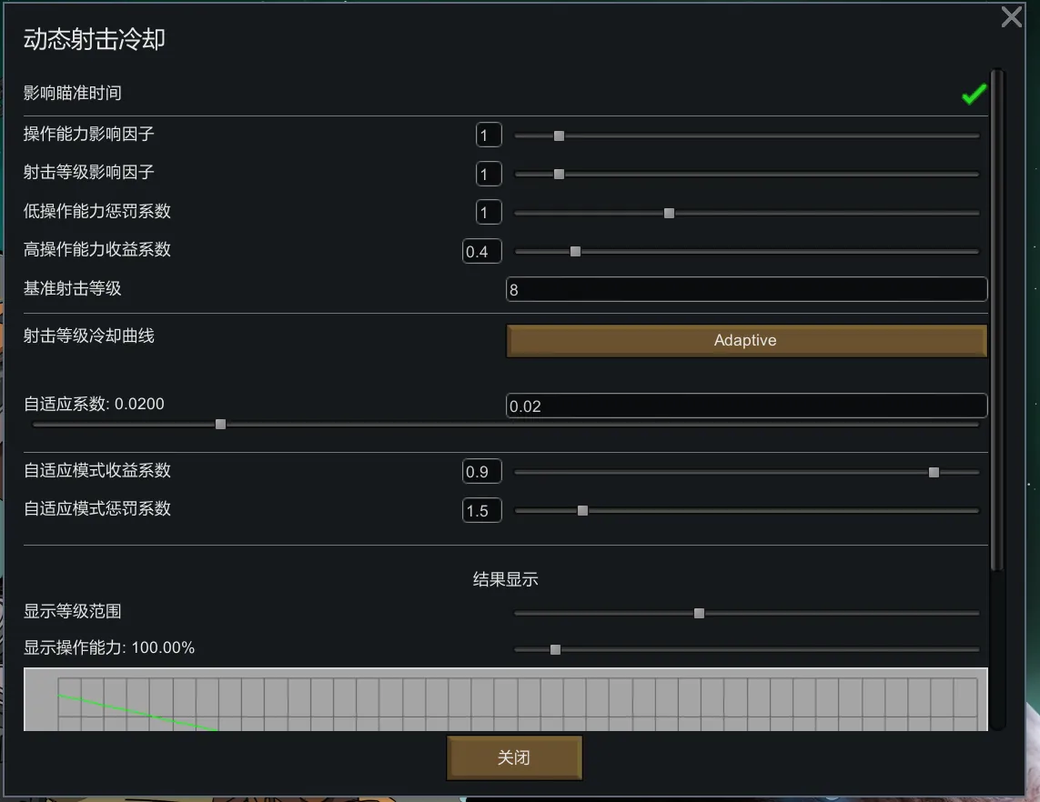This screenshot has height=802, width=1040.
Task: Click the 自适应模式惩罚系数 1.5 value box
Action: tap(481, 511)
